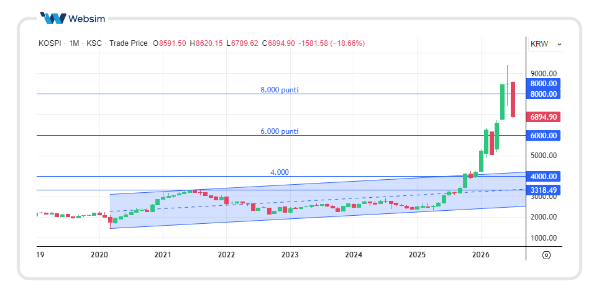Click the blue 6000.00 price axis tag

coord(543,135)
